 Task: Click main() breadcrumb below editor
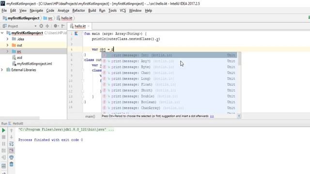click(x=90, y=116)
